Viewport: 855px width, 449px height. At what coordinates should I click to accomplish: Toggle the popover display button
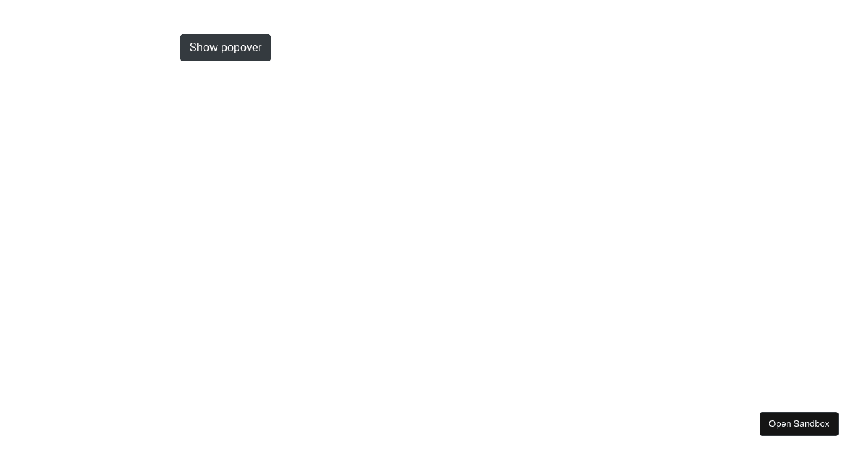[x=225, y=48]
